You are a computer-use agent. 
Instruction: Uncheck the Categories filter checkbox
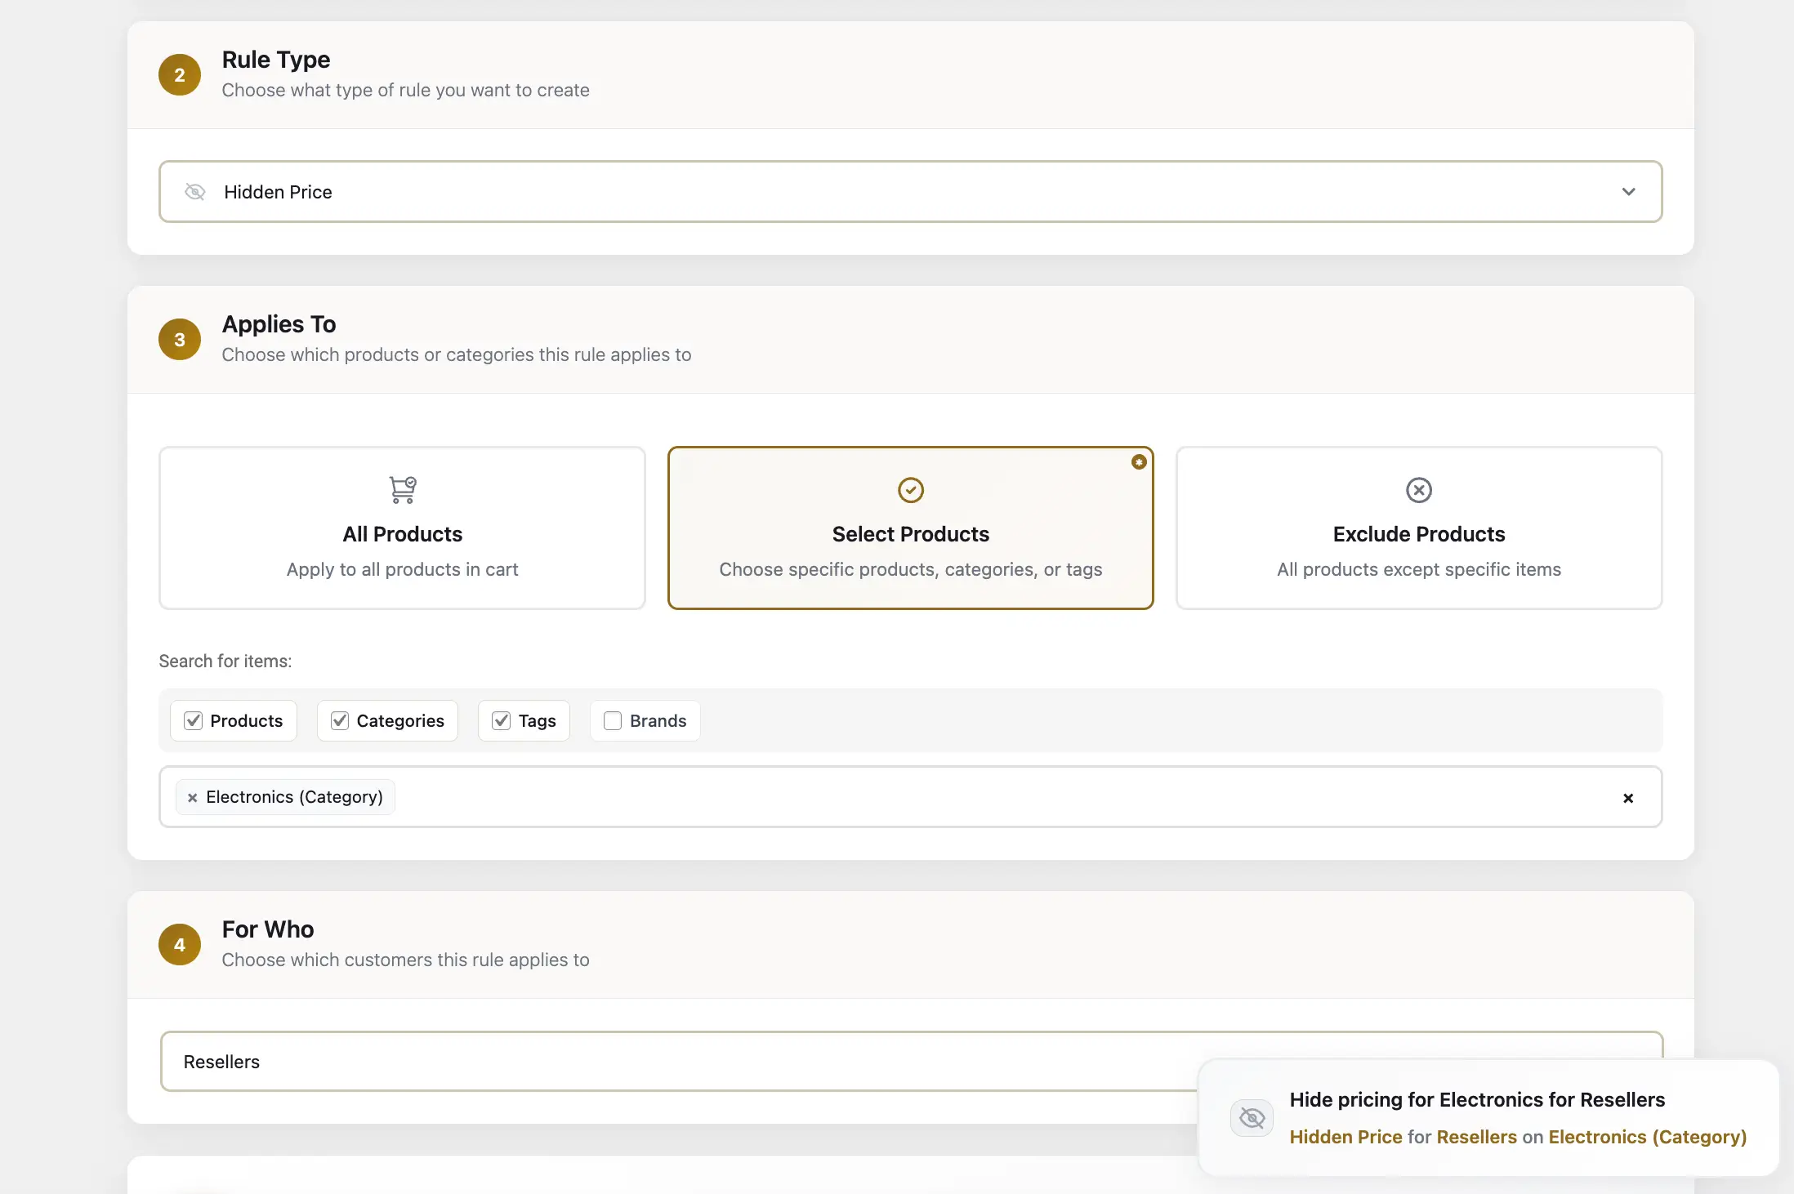pyautogui.click(x=340, y=720)
